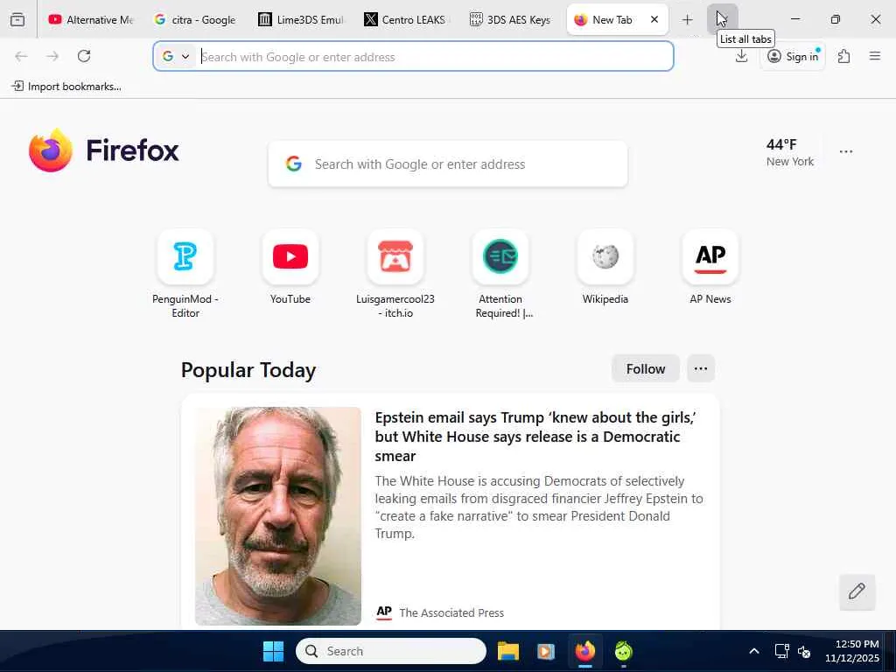Screen dimensions: 896x672
Task: Open the Attention Required shortcut tile
Action: (x=500, y=274)
